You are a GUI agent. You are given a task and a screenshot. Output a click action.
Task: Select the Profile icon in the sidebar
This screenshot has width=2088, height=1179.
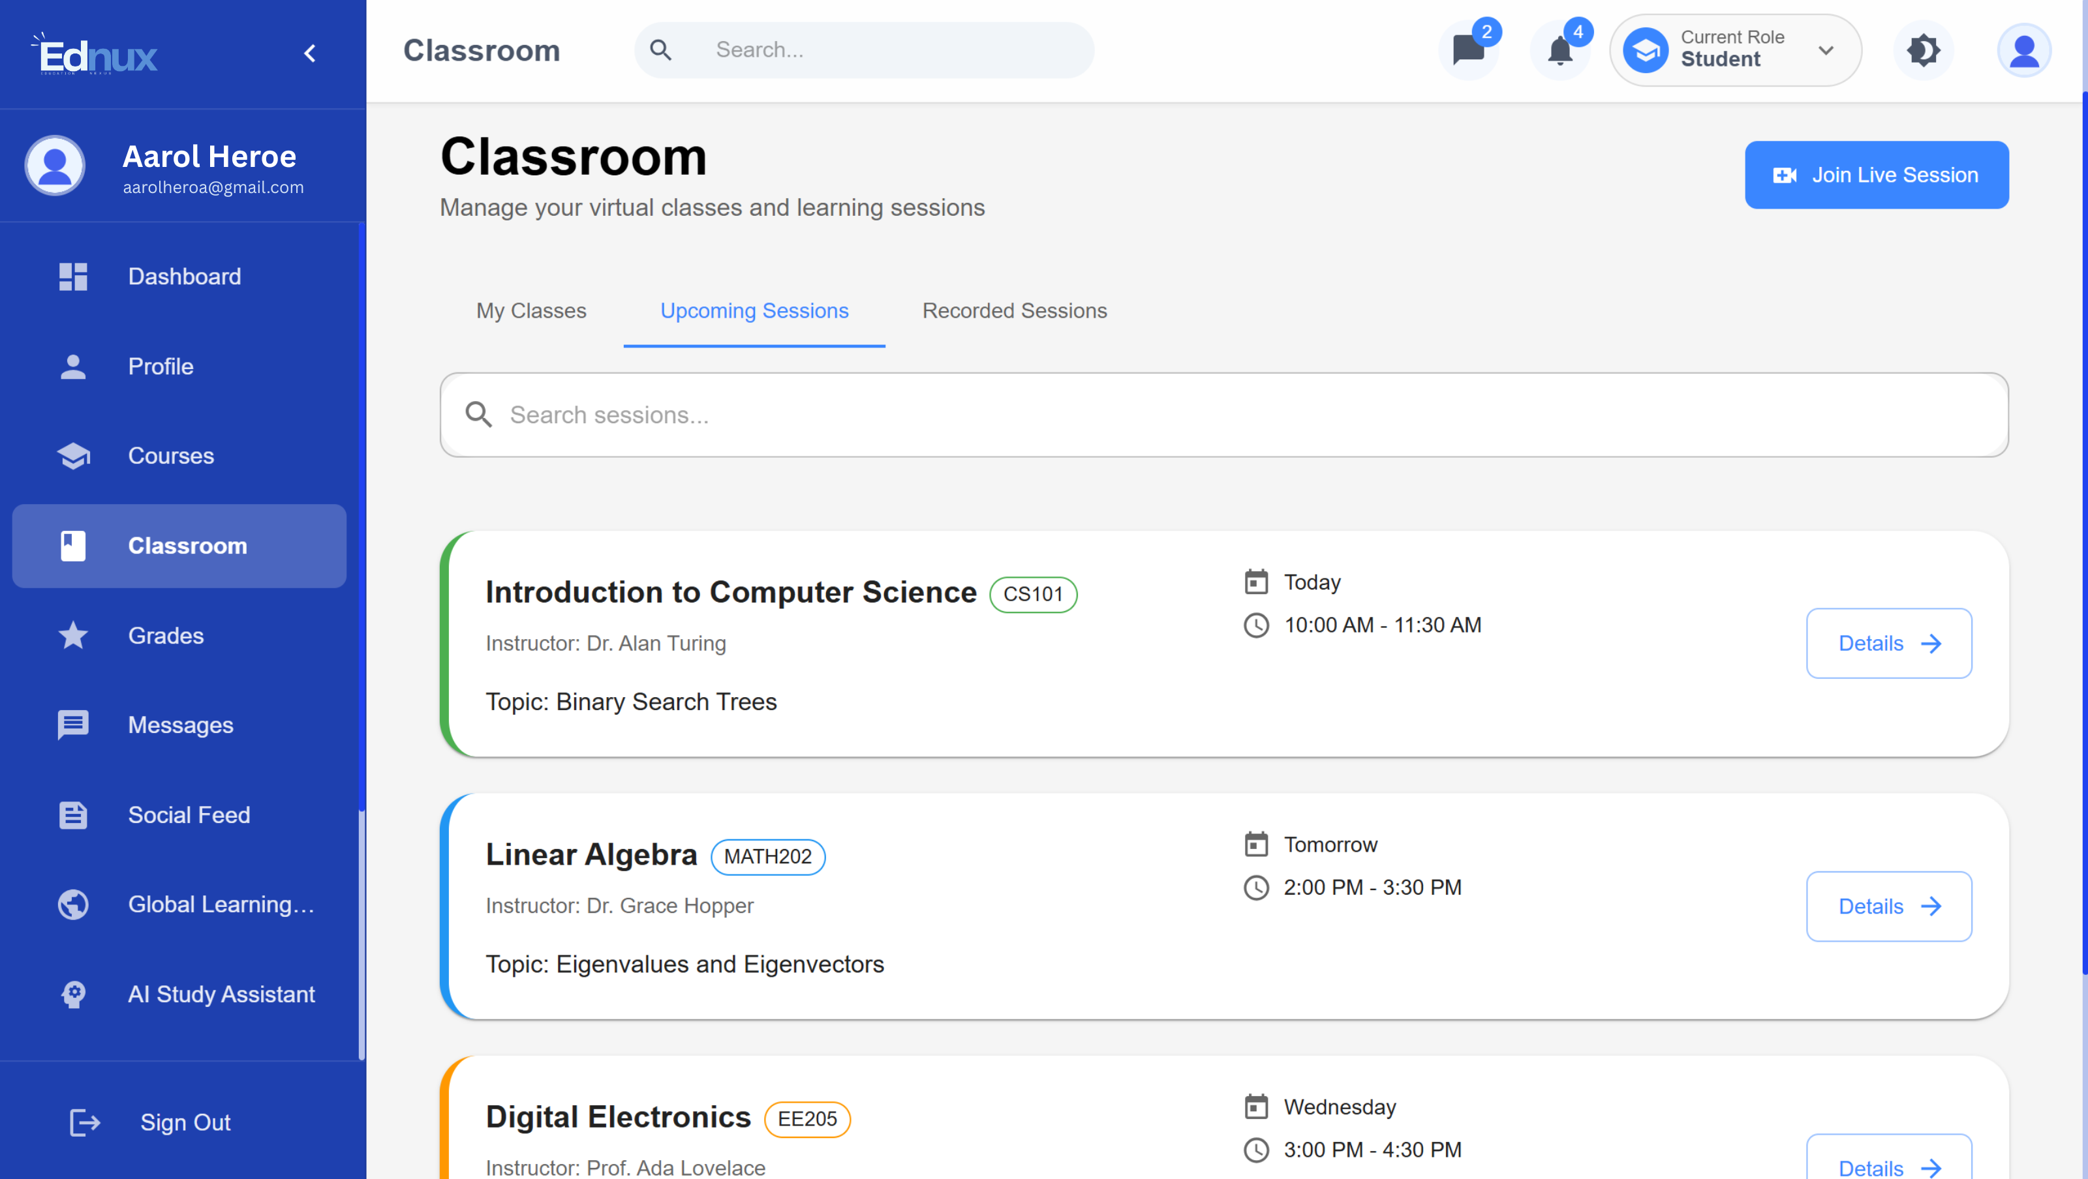point(73,366)
